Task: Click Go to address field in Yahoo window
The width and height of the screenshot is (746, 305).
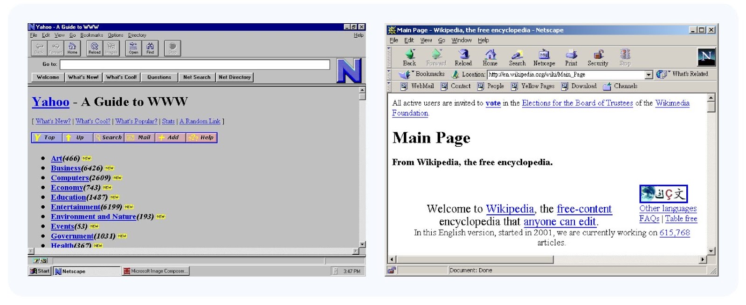Action: pyautogui.click(x=195, y=64)
